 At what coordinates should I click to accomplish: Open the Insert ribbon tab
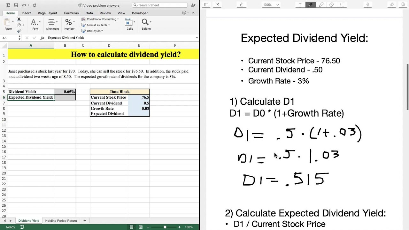point(26,13)
